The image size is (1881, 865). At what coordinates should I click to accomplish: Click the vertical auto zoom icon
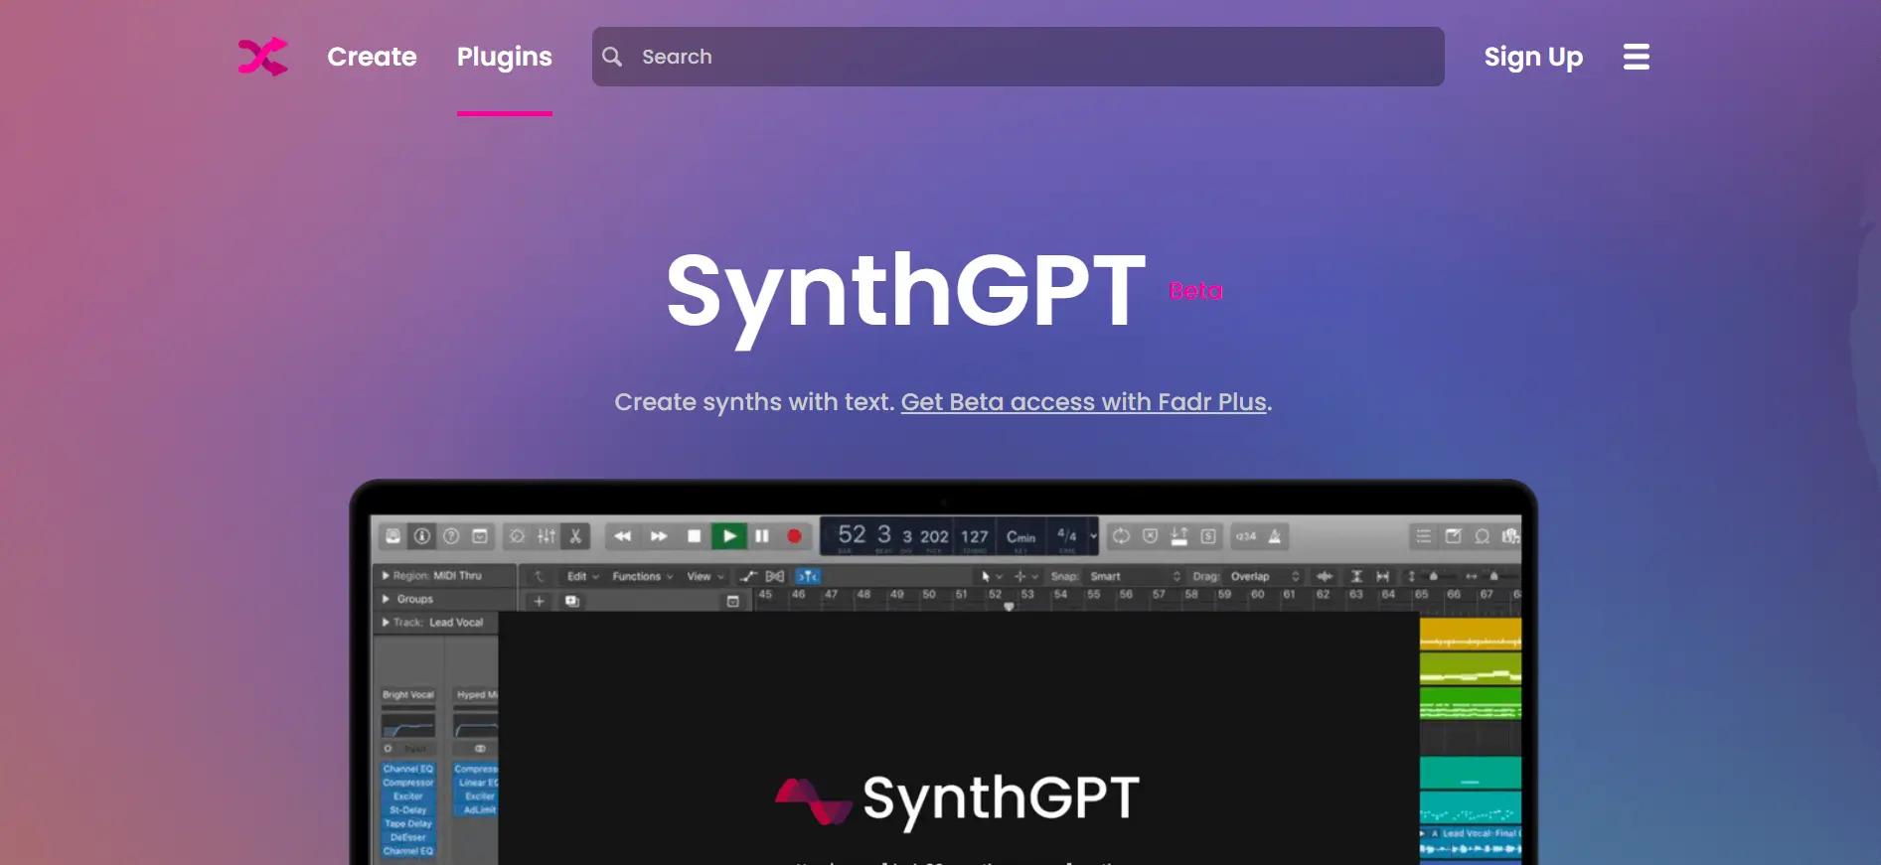[1356, 576]
